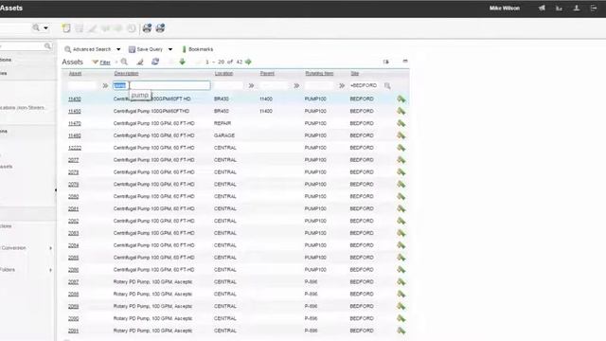Viewport: 606px width, 341px height.
Task: Click the Site filter lookup magnifier icon
Action: click(x=387, y=86)
